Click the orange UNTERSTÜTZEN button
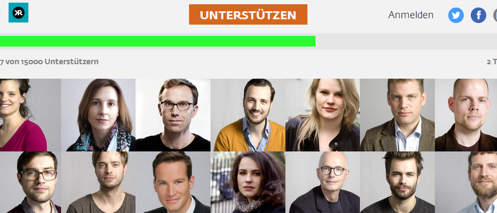The width and height of the screenshot is (497, 213). click(x=248, y=14)
